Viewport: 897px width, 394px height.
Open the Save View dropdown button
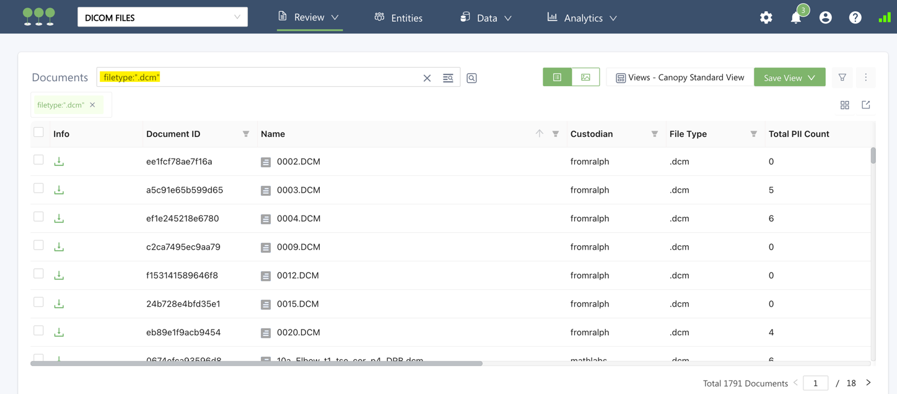click(789, 77)
